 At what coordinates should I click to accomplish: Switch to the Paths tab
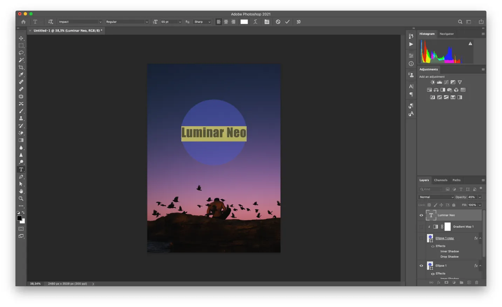[456, 180]
